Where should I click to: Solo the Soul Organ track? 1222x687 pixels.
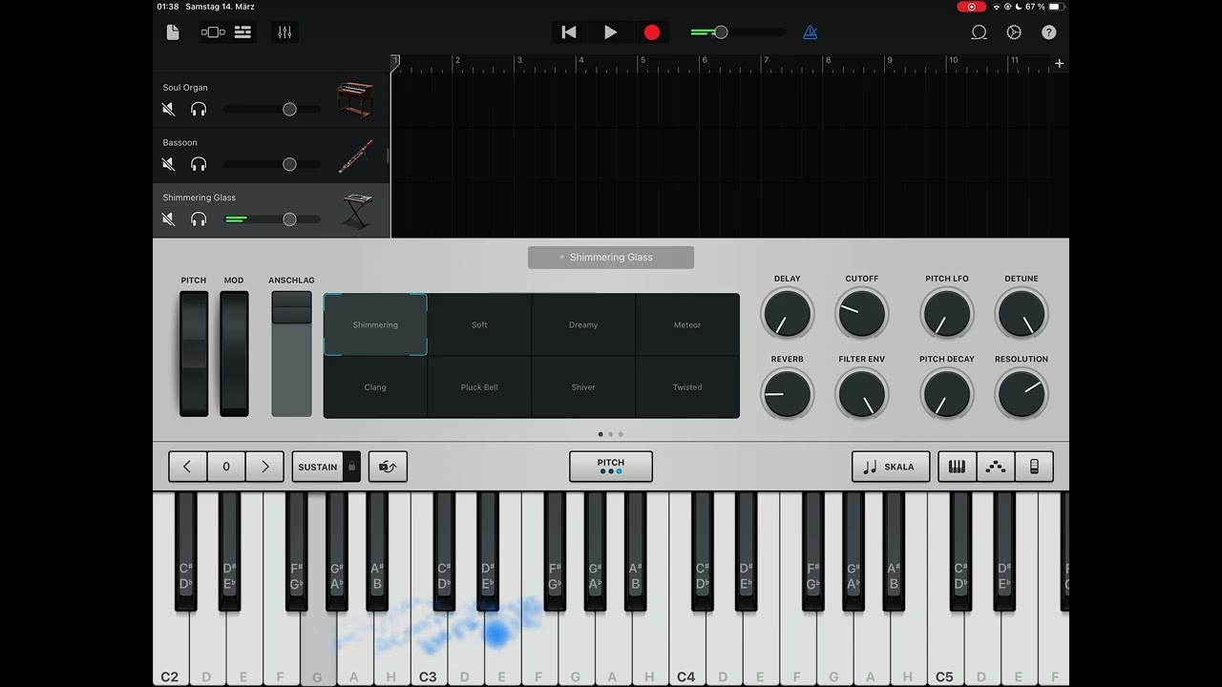pyautogui.click(x=199, y=110)
